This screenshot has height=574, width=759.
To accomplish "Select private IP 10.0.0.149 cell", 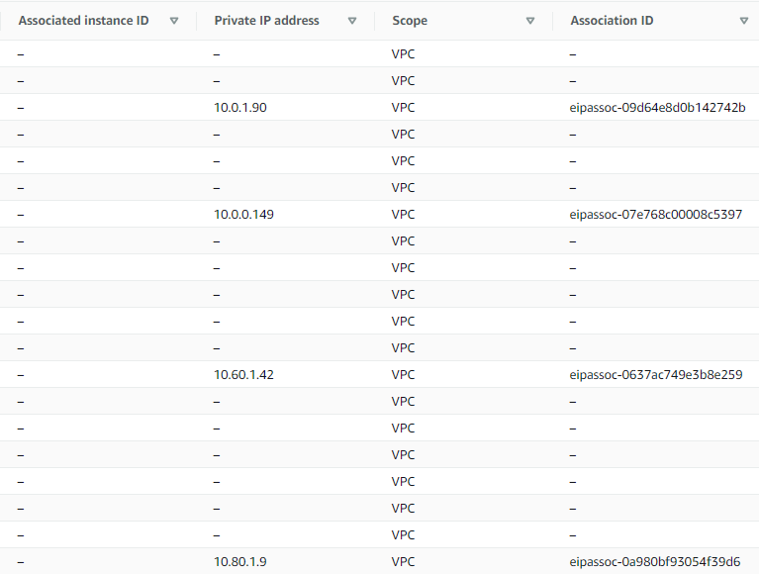I will [x=243, y=215].
